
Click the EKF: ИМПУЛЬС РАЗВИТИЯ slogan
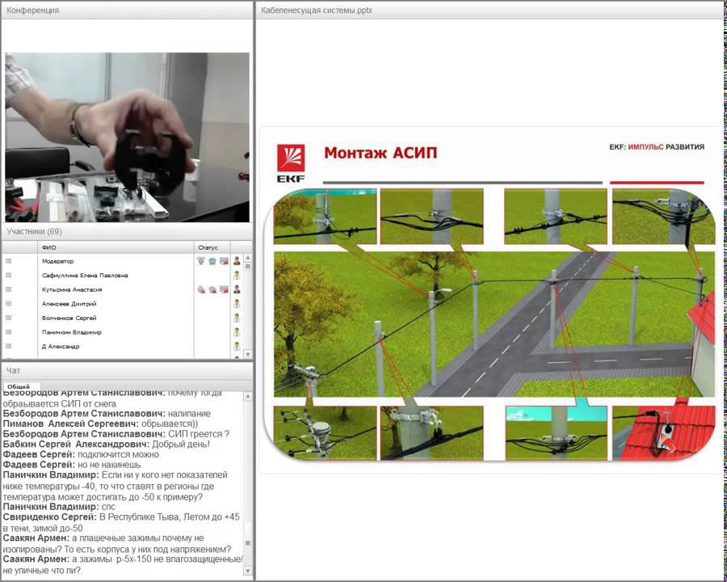(657, 146)
